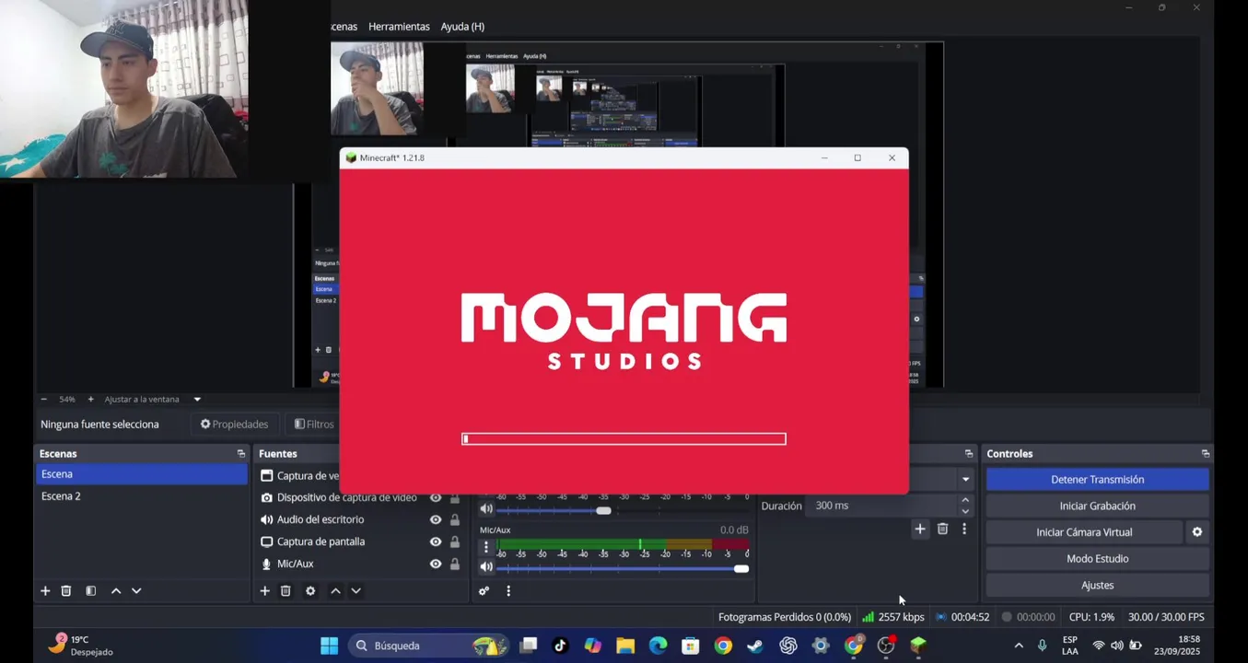The height and width of the screenshot is (663, 1248).
Task: Undock the scene transitions panel
Action: [x=968, y=454]
